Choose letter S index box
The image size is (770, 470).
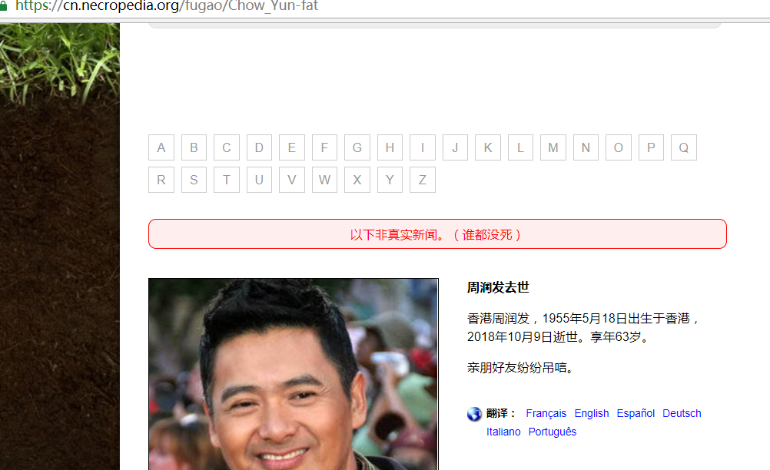pos(194,180)
